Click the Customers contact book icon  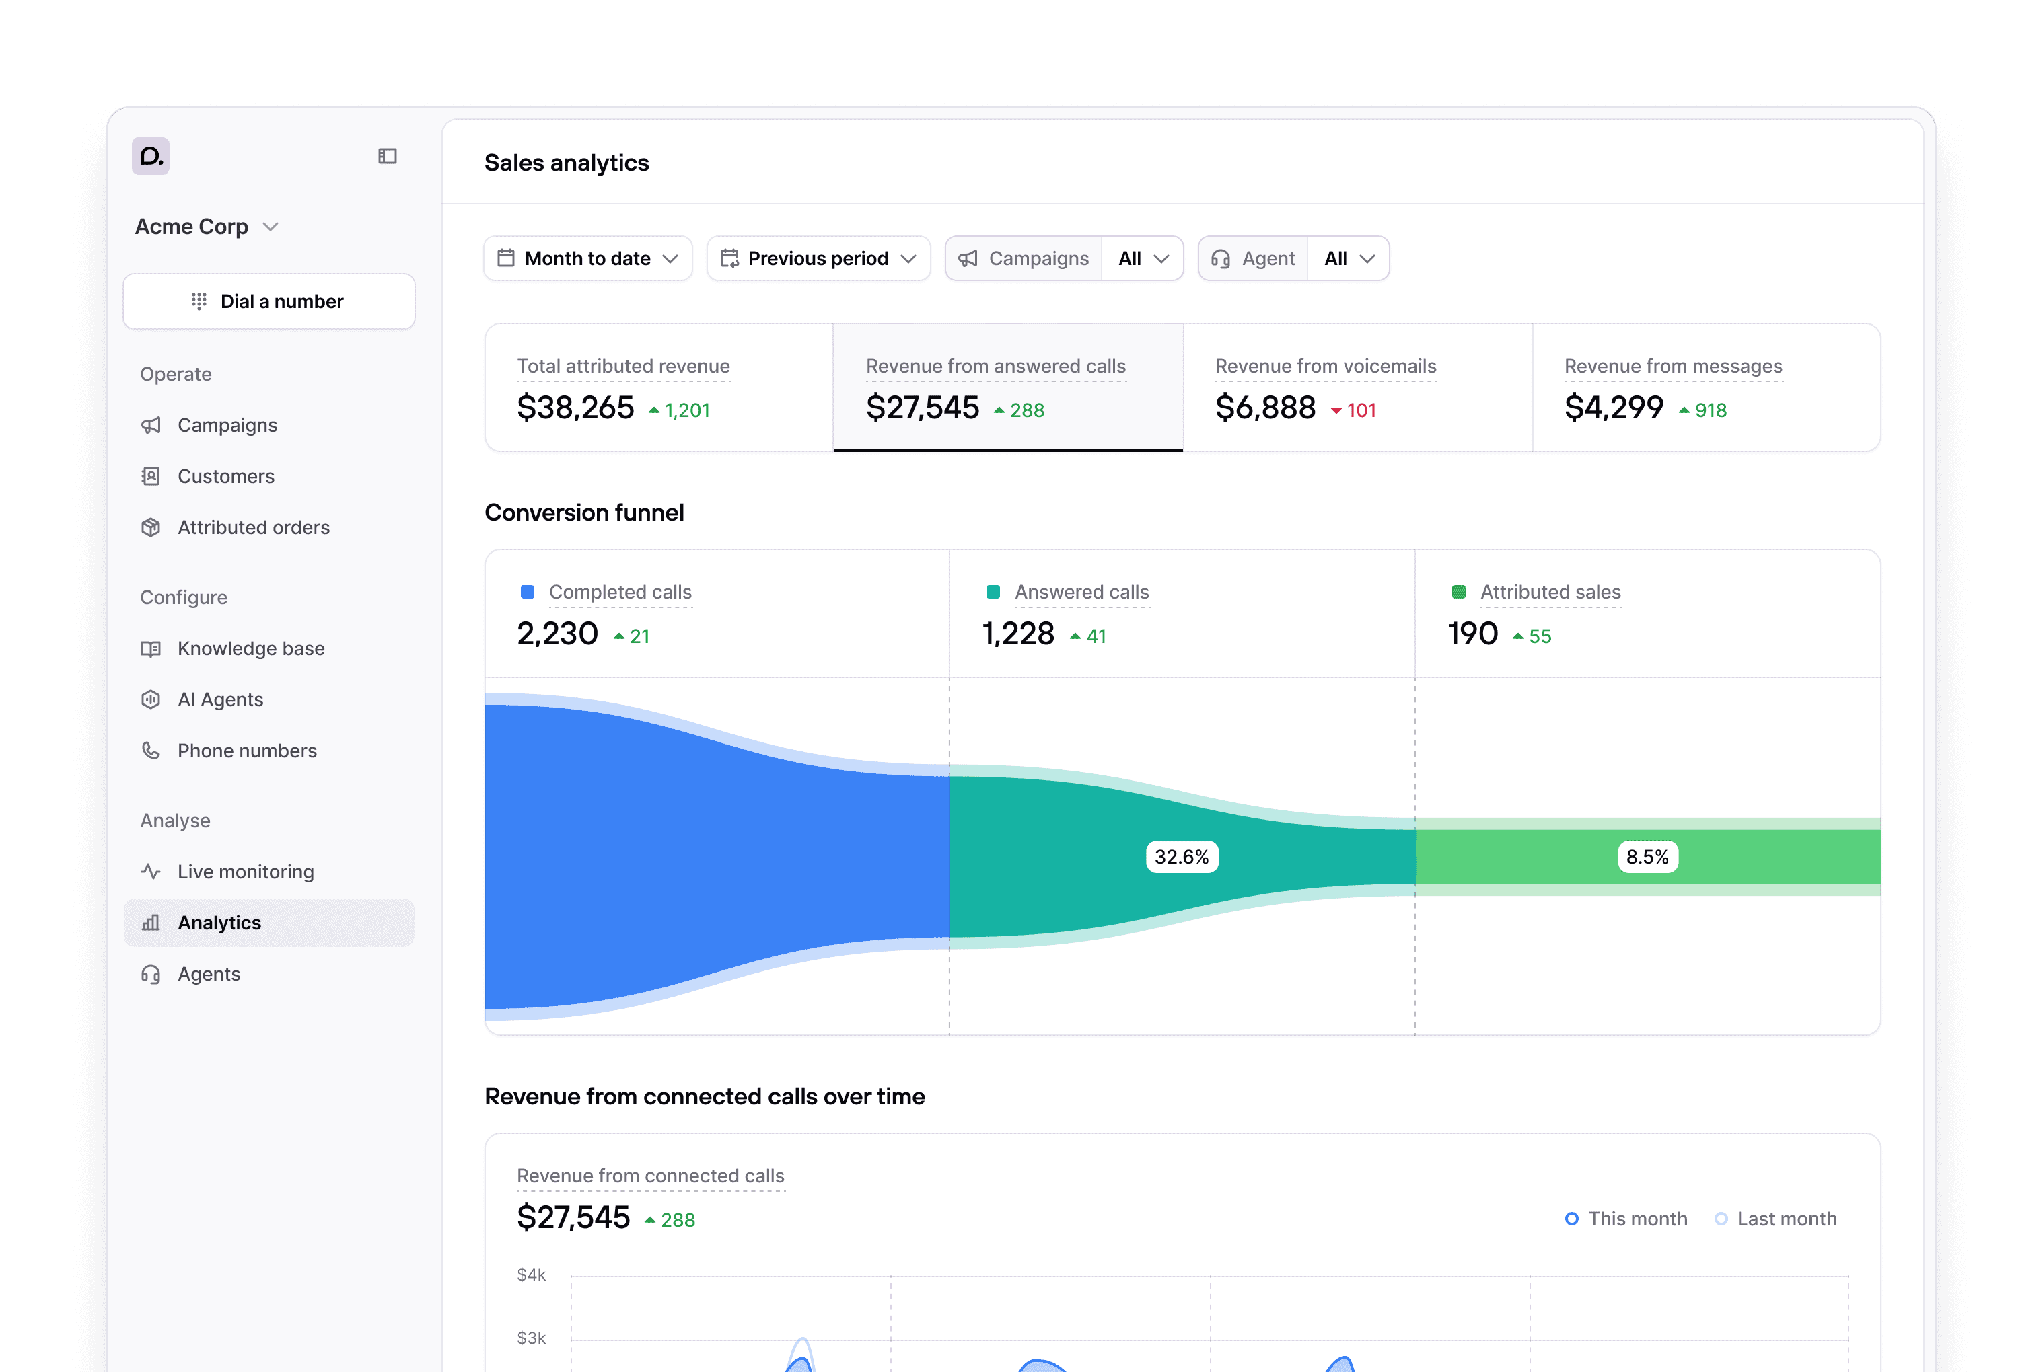pos(151,476)
